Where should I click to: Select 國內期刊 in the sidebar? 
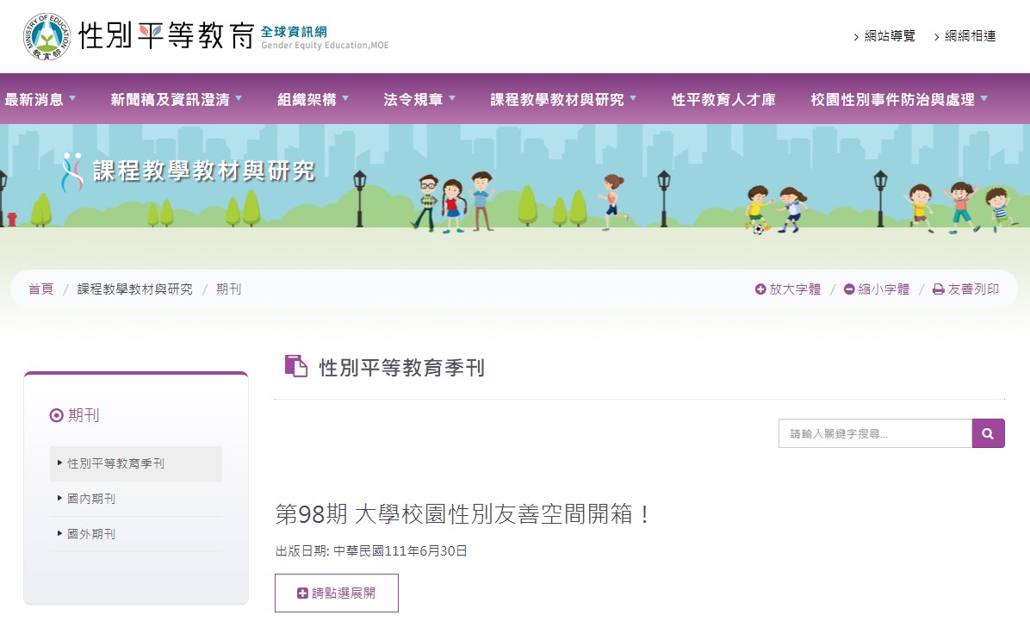coord(91,499)
